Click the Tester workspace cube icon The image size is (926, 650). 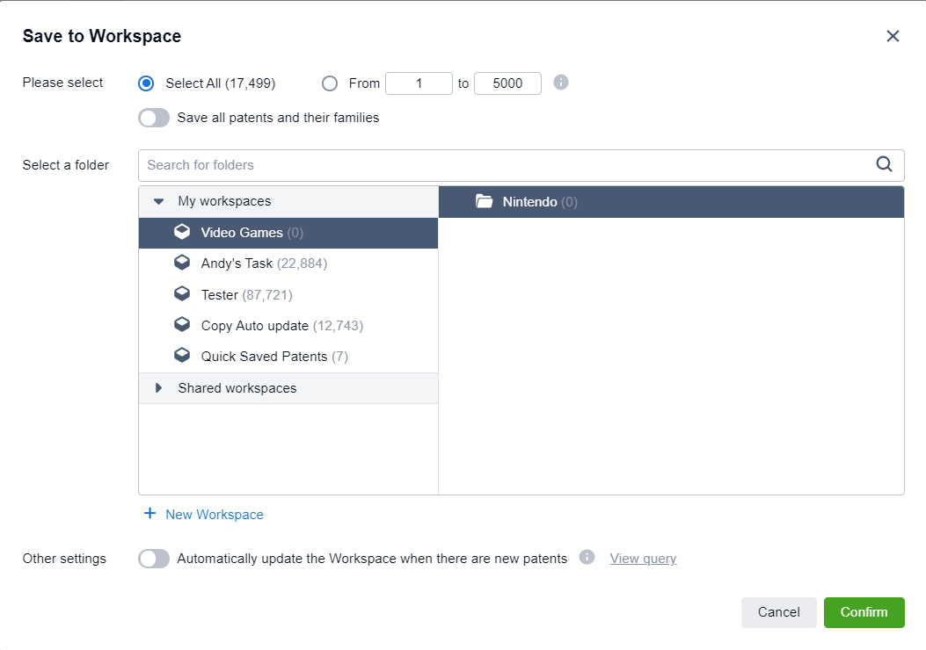pyautogui.click(x=182, y=294)
